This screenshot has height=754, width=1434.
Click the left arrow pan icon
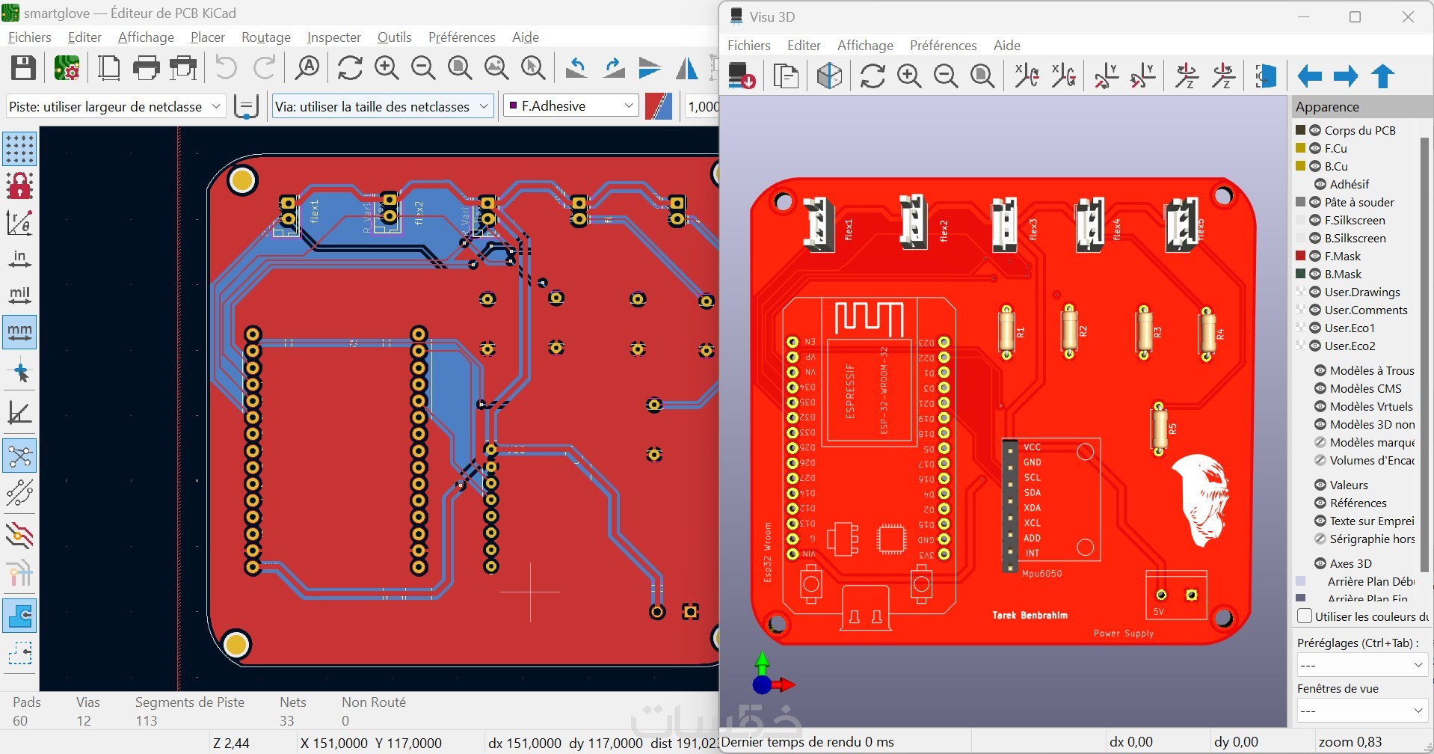[1309, 76]
